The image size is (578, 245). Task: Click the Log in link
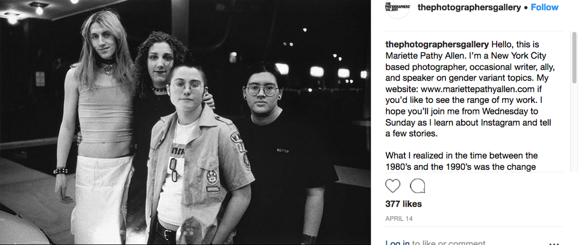click(x=397, y=243)
